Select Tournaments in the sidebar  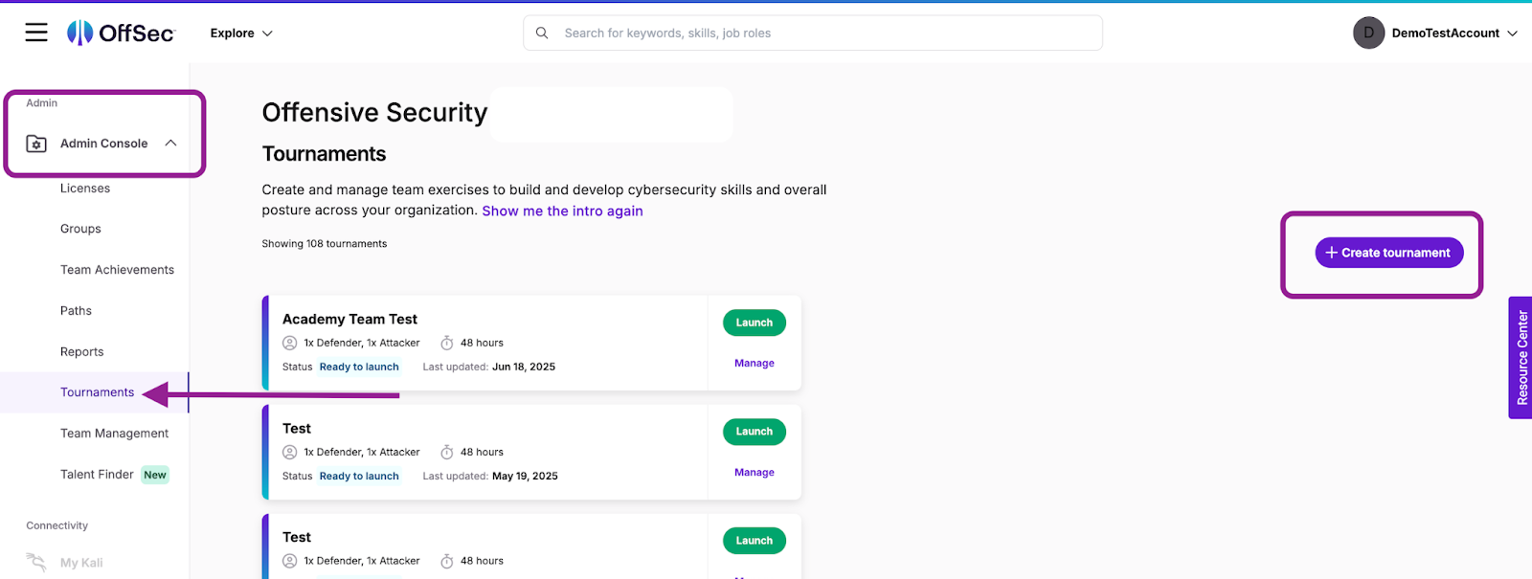click(x=97, y=392)
